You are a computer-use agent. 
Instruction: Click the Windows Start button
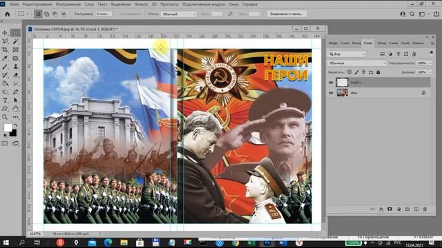point(6,242)
